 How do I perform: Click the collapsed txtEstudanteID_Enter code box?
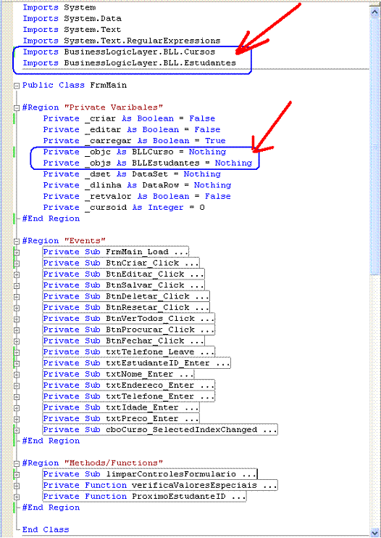tap(137, 363)
